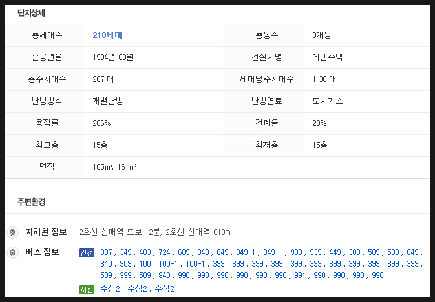Click the 총동수 label
435x302 pixels.
(x=266, y=35)
